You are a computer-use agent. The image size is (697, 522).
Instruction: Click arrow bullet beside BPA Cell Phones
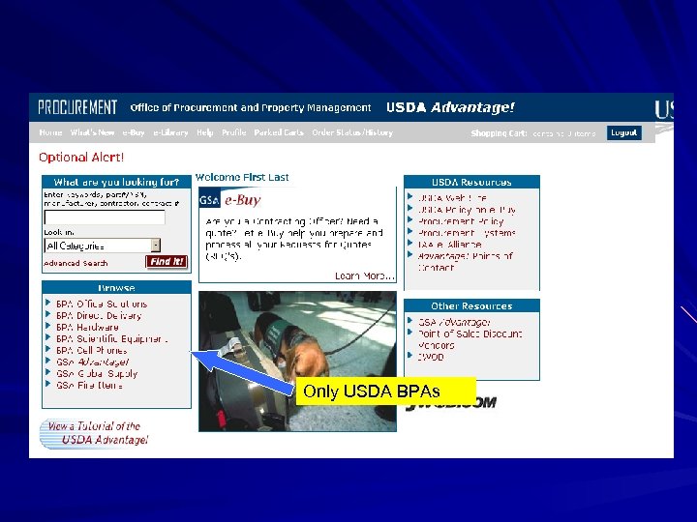tap(48, 349)
